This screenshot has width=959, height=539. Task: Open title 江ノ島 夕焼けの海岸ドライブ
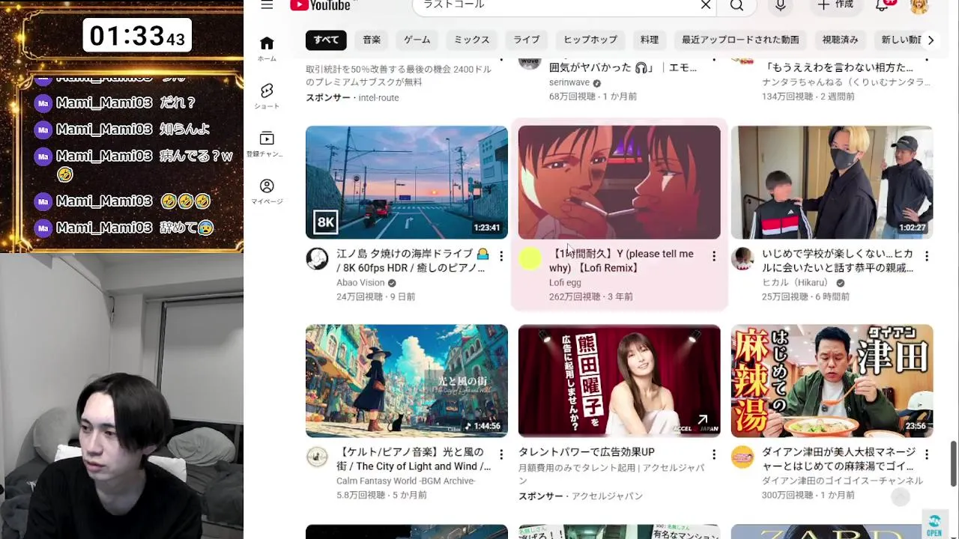click(x=412, y=261)
